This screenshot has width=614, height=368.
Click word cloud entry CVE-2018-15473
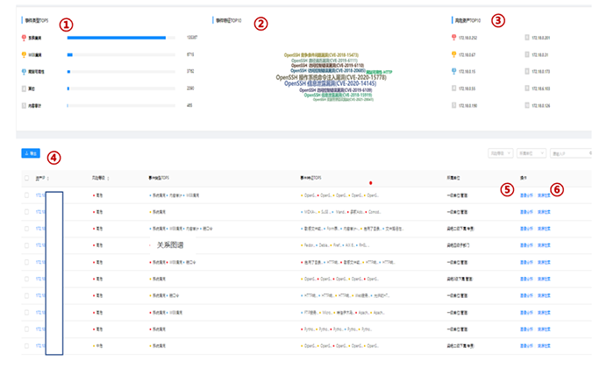pyautogui.click(x=321, y=55)
